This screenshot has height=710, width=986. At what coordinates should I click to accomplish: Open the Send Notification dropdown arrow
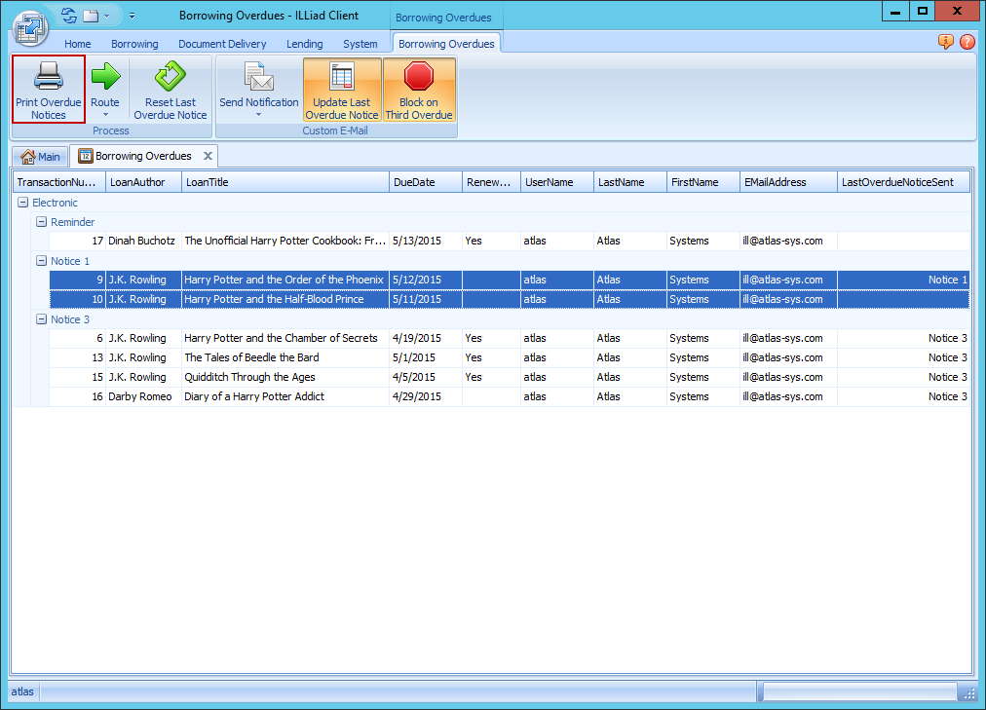tap(258, 115)
